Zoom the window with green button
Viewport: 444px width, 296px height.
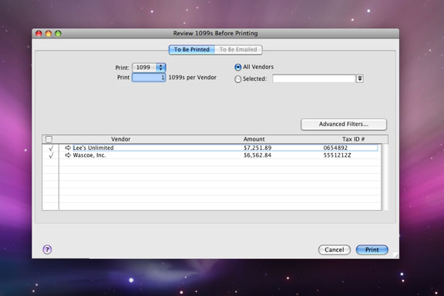coord(58,34)
